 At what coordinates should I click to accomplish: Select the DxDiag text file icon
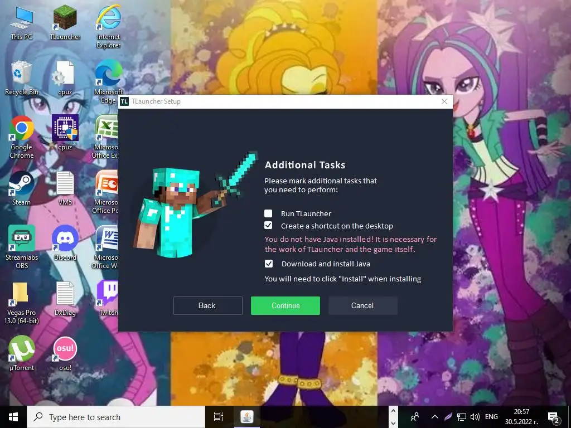pos(65,299)
